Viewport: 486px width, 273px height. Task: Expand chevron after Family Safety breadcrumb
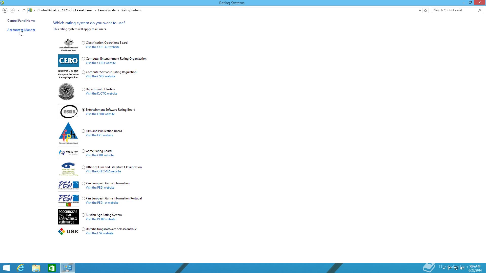118,10
